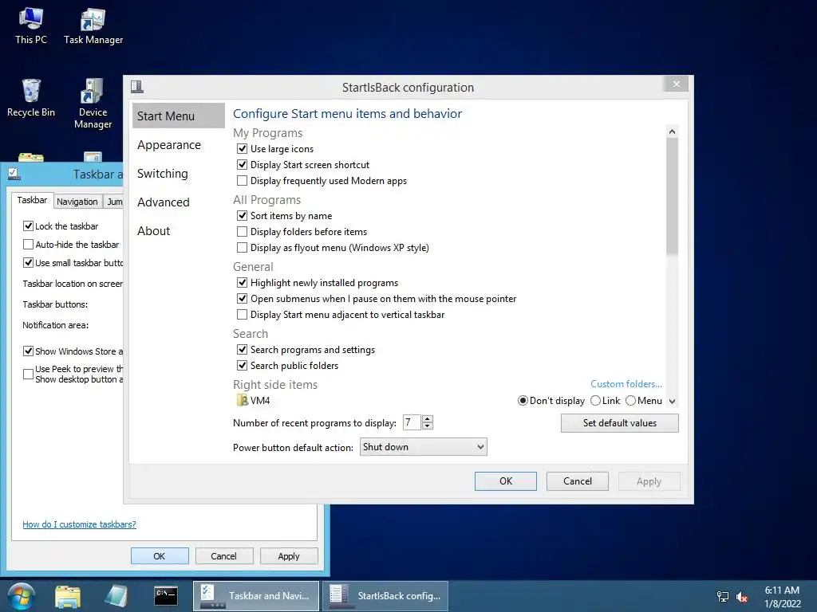Enable Auto-hide the taskbar

(28, 244)
